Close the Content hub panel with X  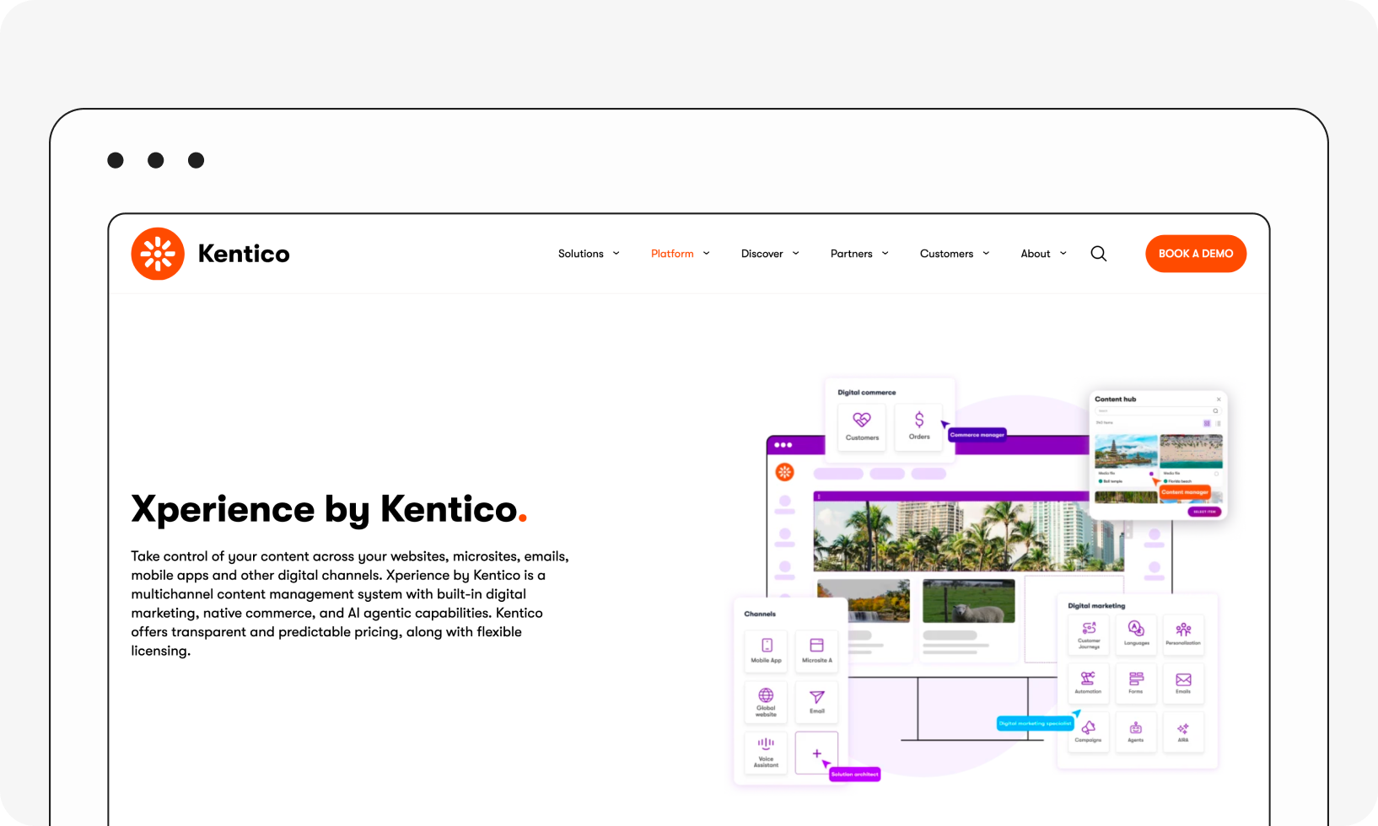1219,400
